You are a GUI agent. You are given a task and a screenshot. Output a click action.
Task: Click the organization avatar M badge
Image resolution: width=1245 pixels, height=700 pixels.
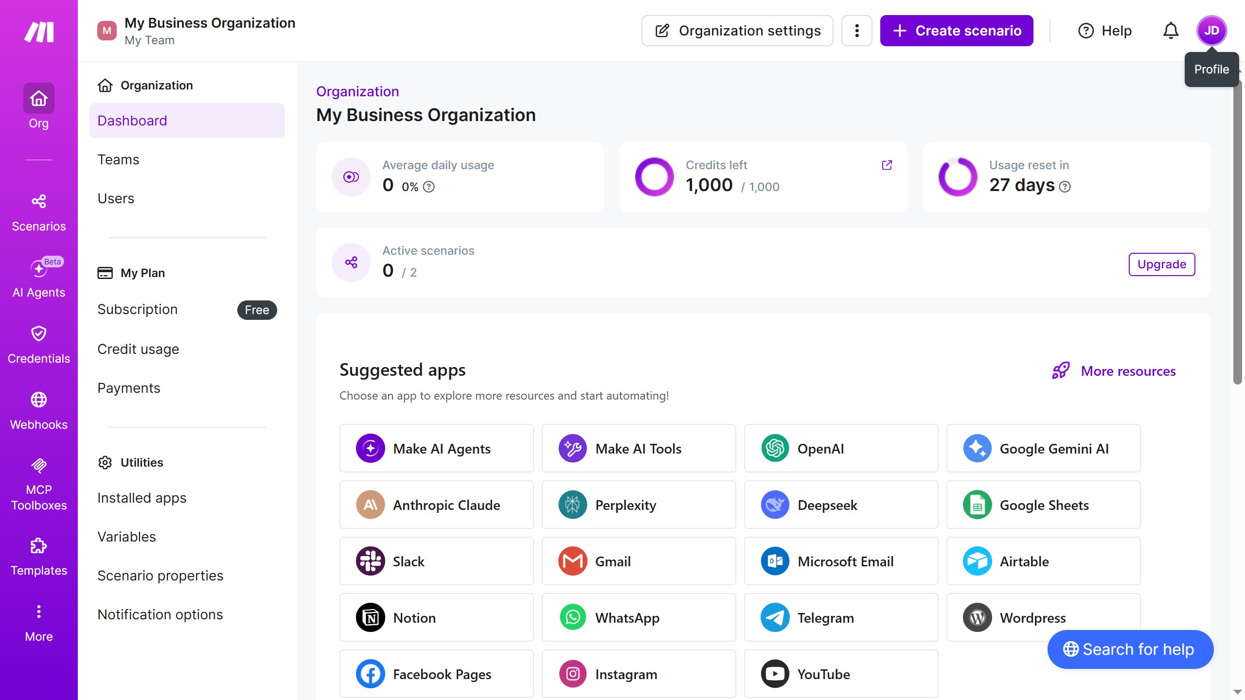(107, 31)
